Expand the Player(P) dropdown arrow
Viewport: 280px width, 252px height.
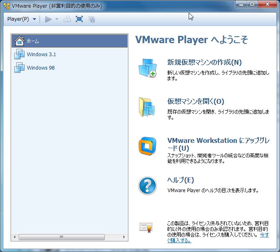pos(35,19)
